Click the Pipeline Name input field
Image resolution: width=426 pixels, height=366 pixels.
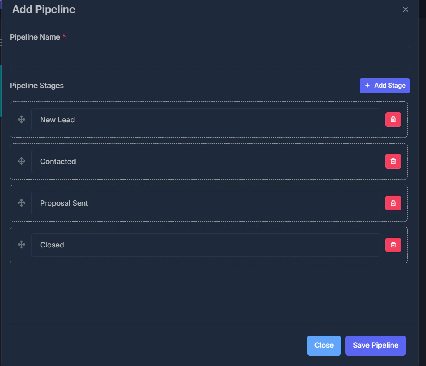(210, 58)
